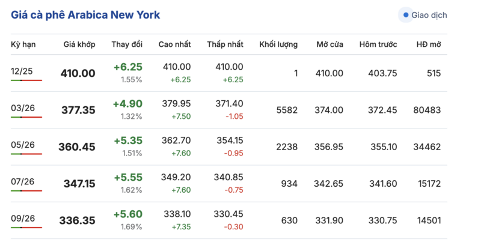Click the Cao nhất column header
This screenshot has height=248, width=481.
[174, 45]
